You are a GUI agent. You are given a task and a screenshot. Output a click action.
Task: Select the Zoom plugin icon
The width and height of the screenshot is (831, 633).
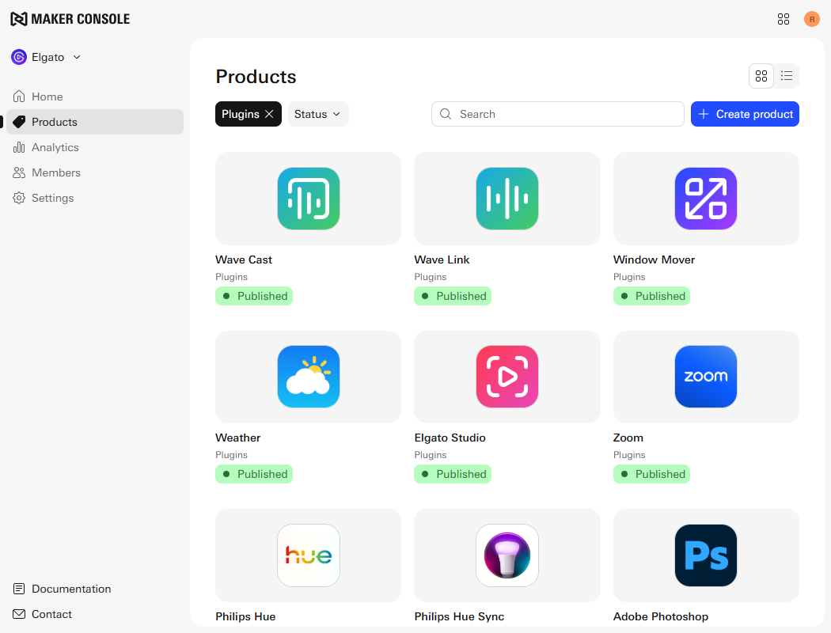[705, 377]
